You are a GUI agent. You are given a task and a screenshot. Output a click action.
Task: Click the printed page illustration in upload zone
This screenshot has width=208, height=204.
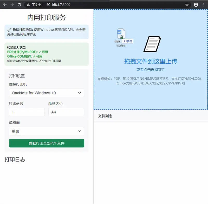pos(152,44)
